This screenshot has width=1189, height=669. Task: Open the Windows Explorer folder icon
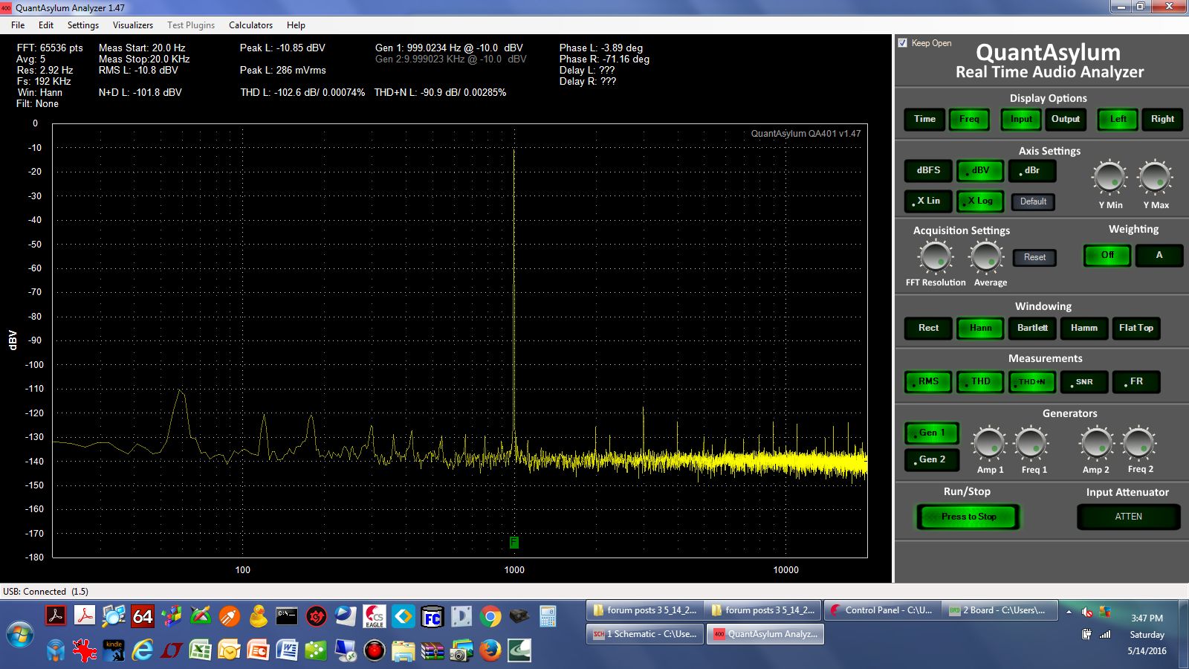[403, 651]
